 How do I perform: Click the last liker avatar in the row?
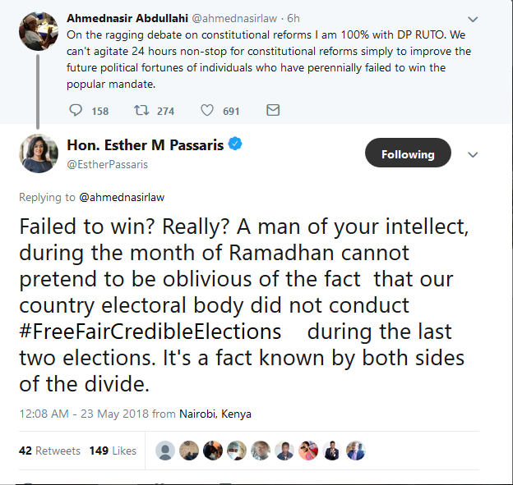(x=356, y=451)
